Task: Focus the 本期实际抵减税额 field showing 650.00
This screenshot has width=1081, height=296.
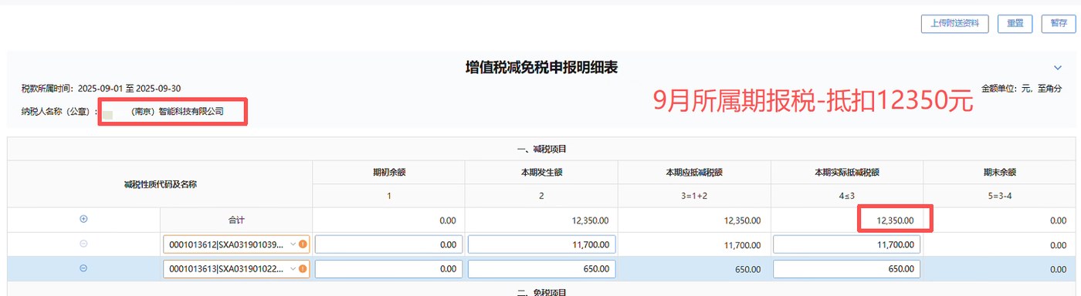Action: (x=846, y=269)
